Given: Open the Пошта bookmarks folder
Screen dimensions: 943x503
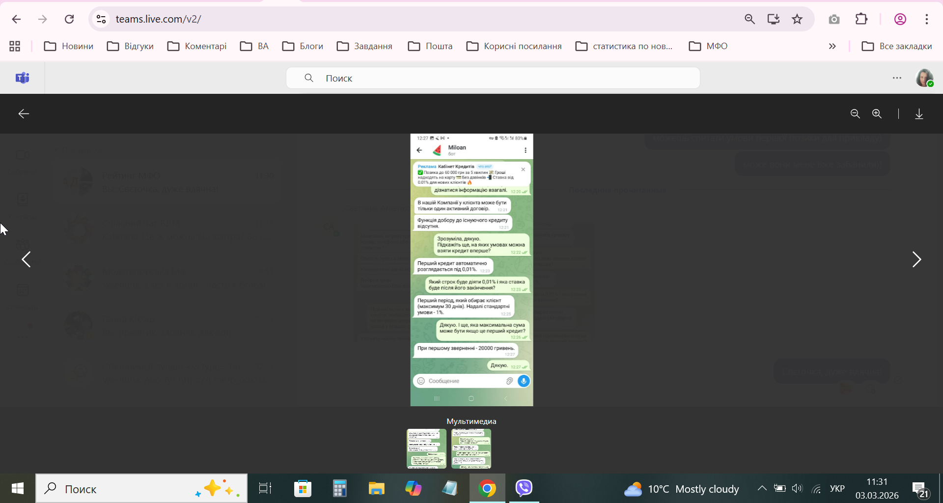Looking at the screenshot, I should 430,46.
